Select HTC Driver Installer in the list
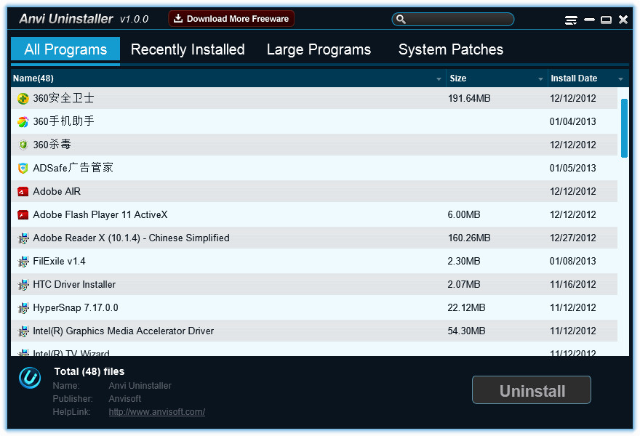Image resolution: width=640 pixels, height=436 pixels. click(x=74, y=284)
